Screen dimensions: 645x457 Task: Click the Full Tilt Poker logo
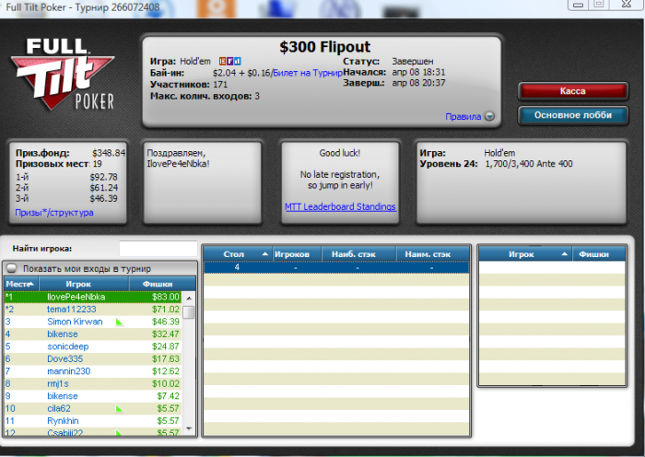pos(63,74)
